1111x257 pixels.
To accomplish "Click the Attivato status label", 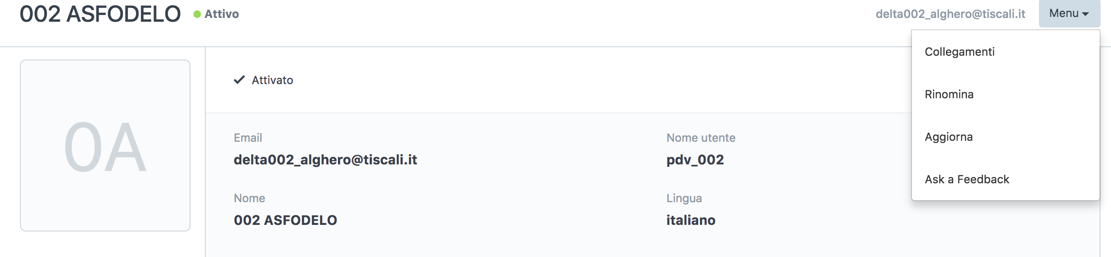I will pyautogui.click(x=273, y=80).
